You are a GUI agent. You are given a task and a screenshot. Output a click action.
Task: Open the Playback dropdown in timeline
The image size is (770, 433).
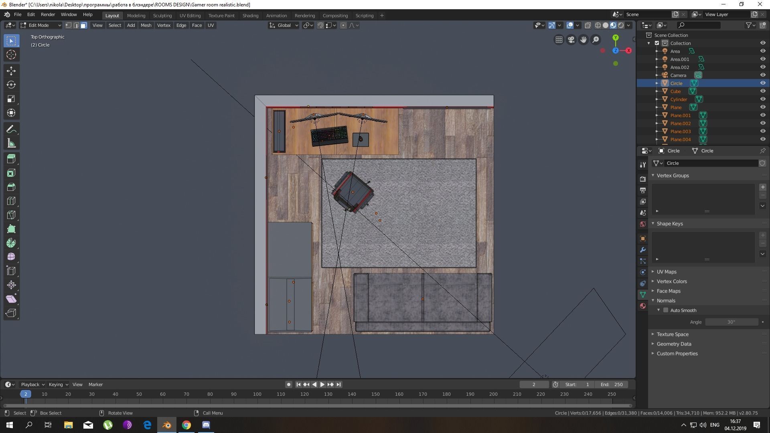point(32,384)
